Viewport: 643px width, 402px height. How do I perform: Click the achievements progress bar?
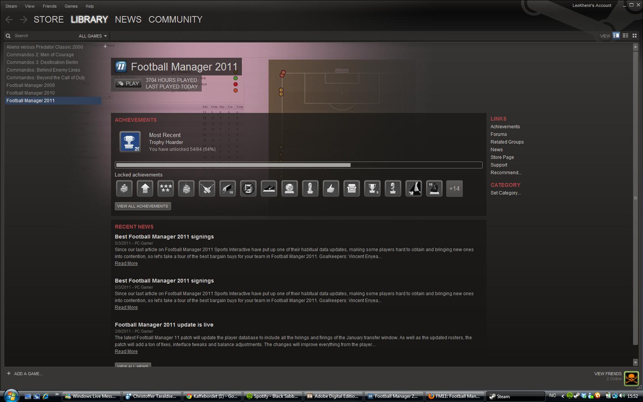(x=299, y=165)
